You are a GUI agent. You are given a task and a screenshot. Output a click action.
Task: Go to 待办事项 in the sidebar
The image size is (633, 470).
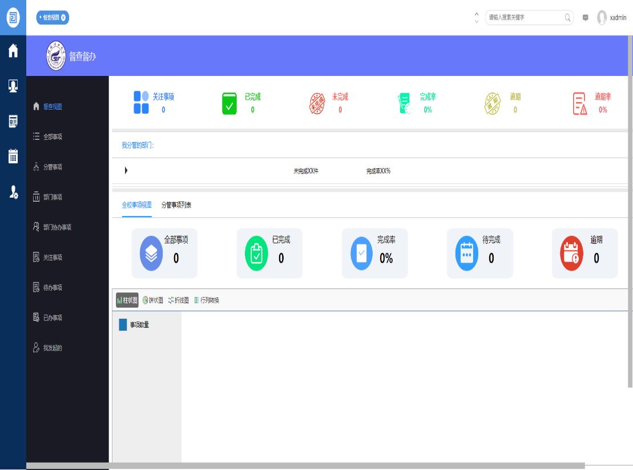pyautogui.click(x=53, y=288)
